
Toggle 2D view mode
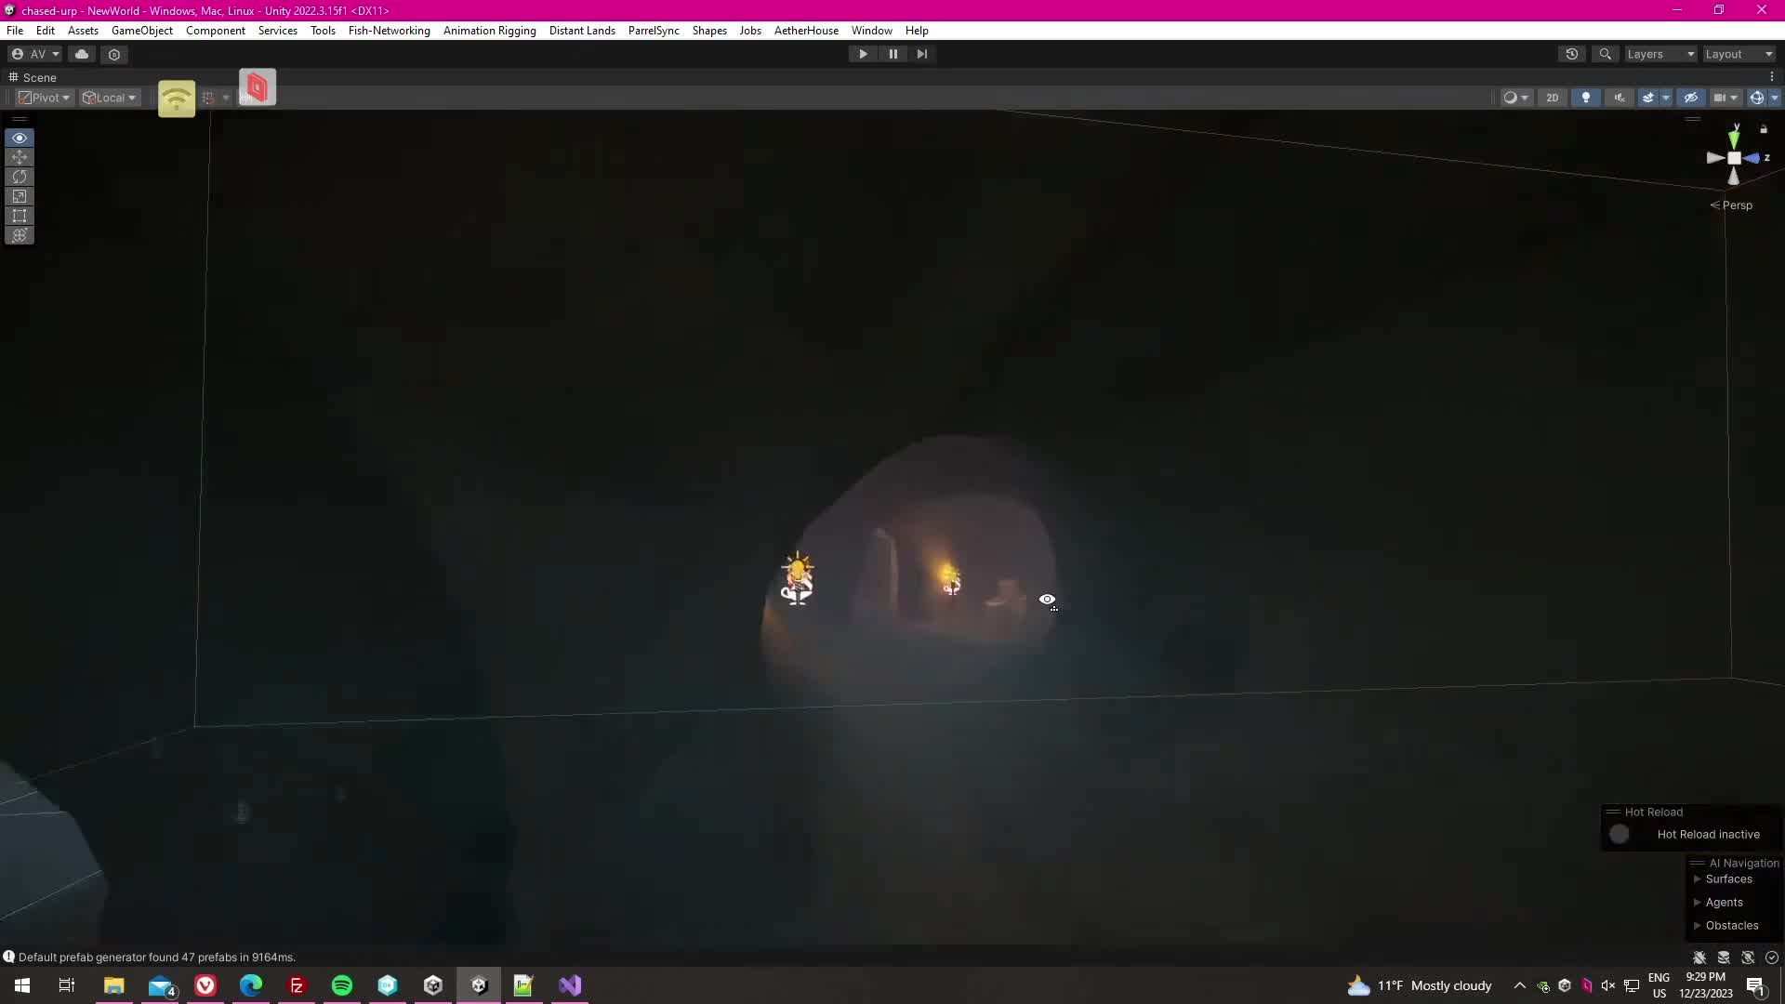[1552, 98]
